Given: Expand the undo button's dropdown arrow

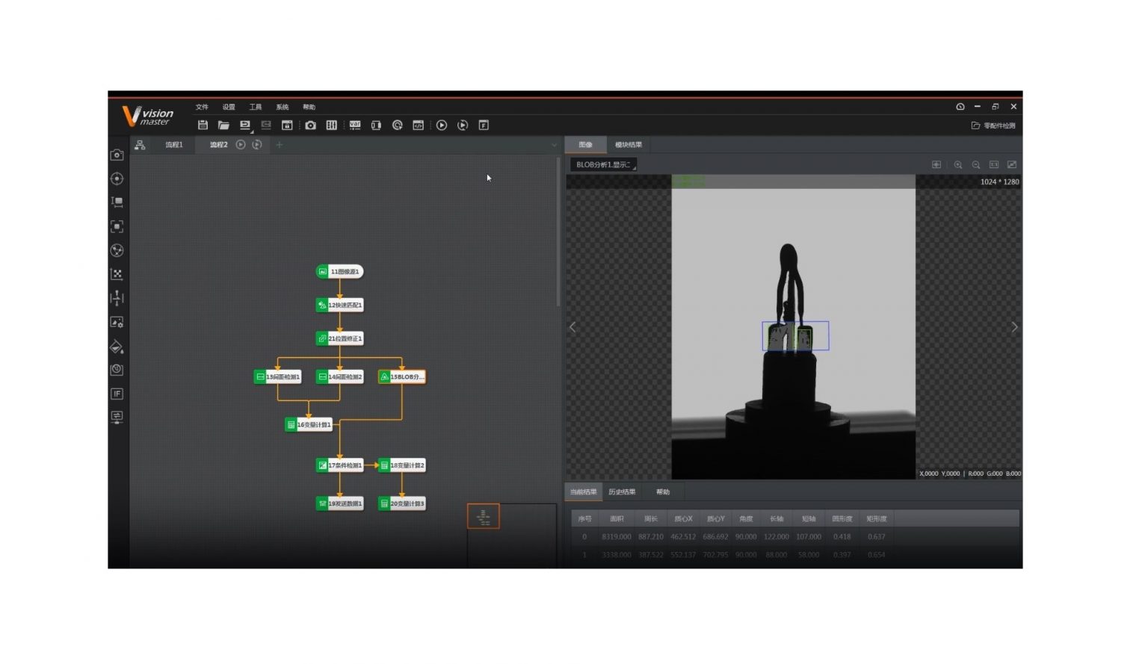Looking at the screenshot, I should click(250, 131).
